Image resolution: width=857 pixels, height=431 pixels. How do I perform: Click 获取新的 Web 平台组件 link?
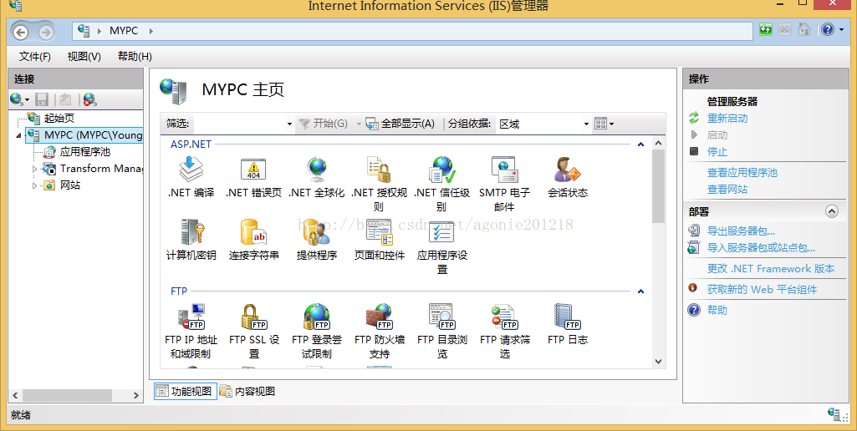click(762, 290)
